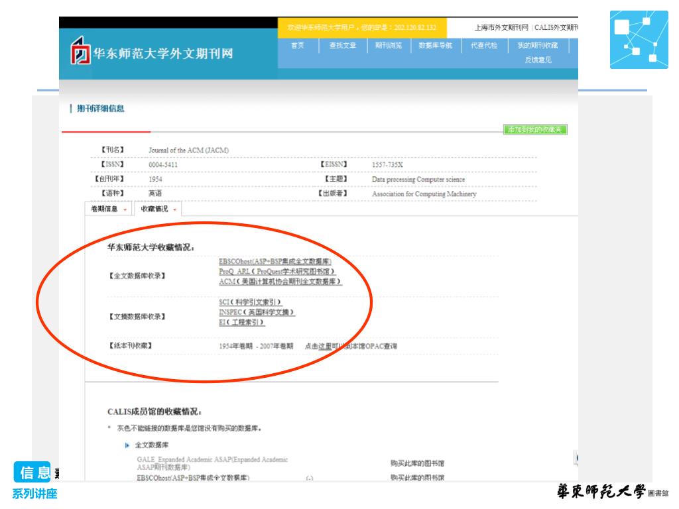Click publisher Association for Computing Machinery

[x=424, y=194]
